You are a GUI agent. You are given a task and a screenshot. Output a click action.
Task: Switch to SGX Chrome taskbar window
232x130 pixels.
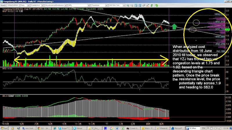44,128
